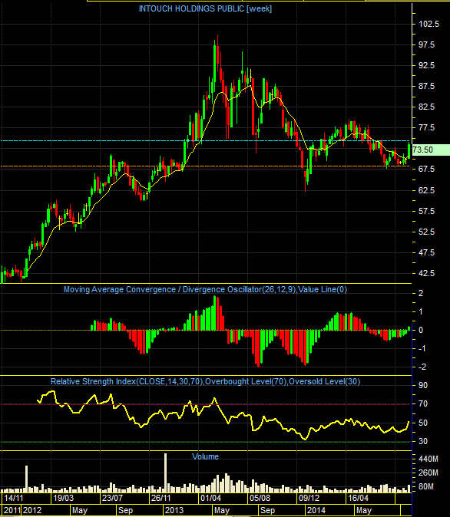The height and width of the screenshot is (517, 450).
Task: Select the 26/11 date marker on timeline
Action: pyautogui.click(x=161, y=498)
